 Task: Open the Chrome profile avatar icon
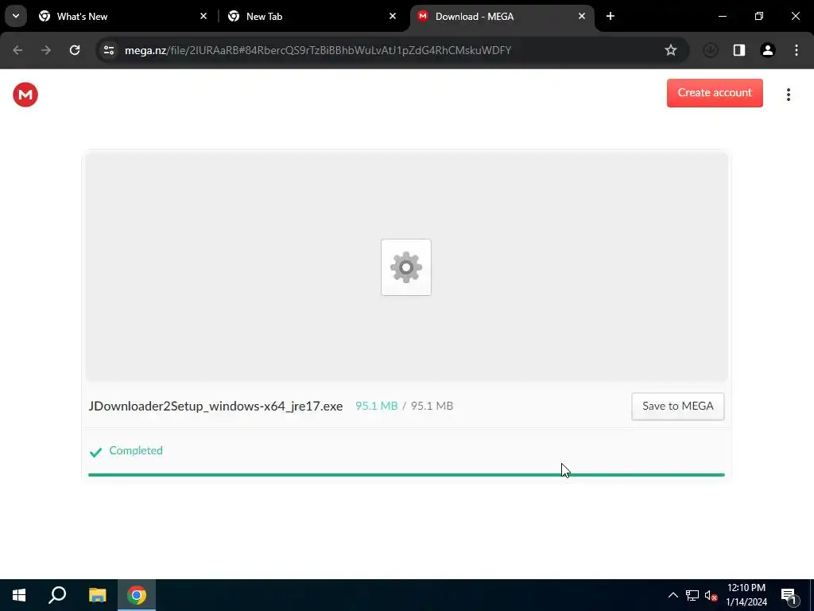click(768, 50)
